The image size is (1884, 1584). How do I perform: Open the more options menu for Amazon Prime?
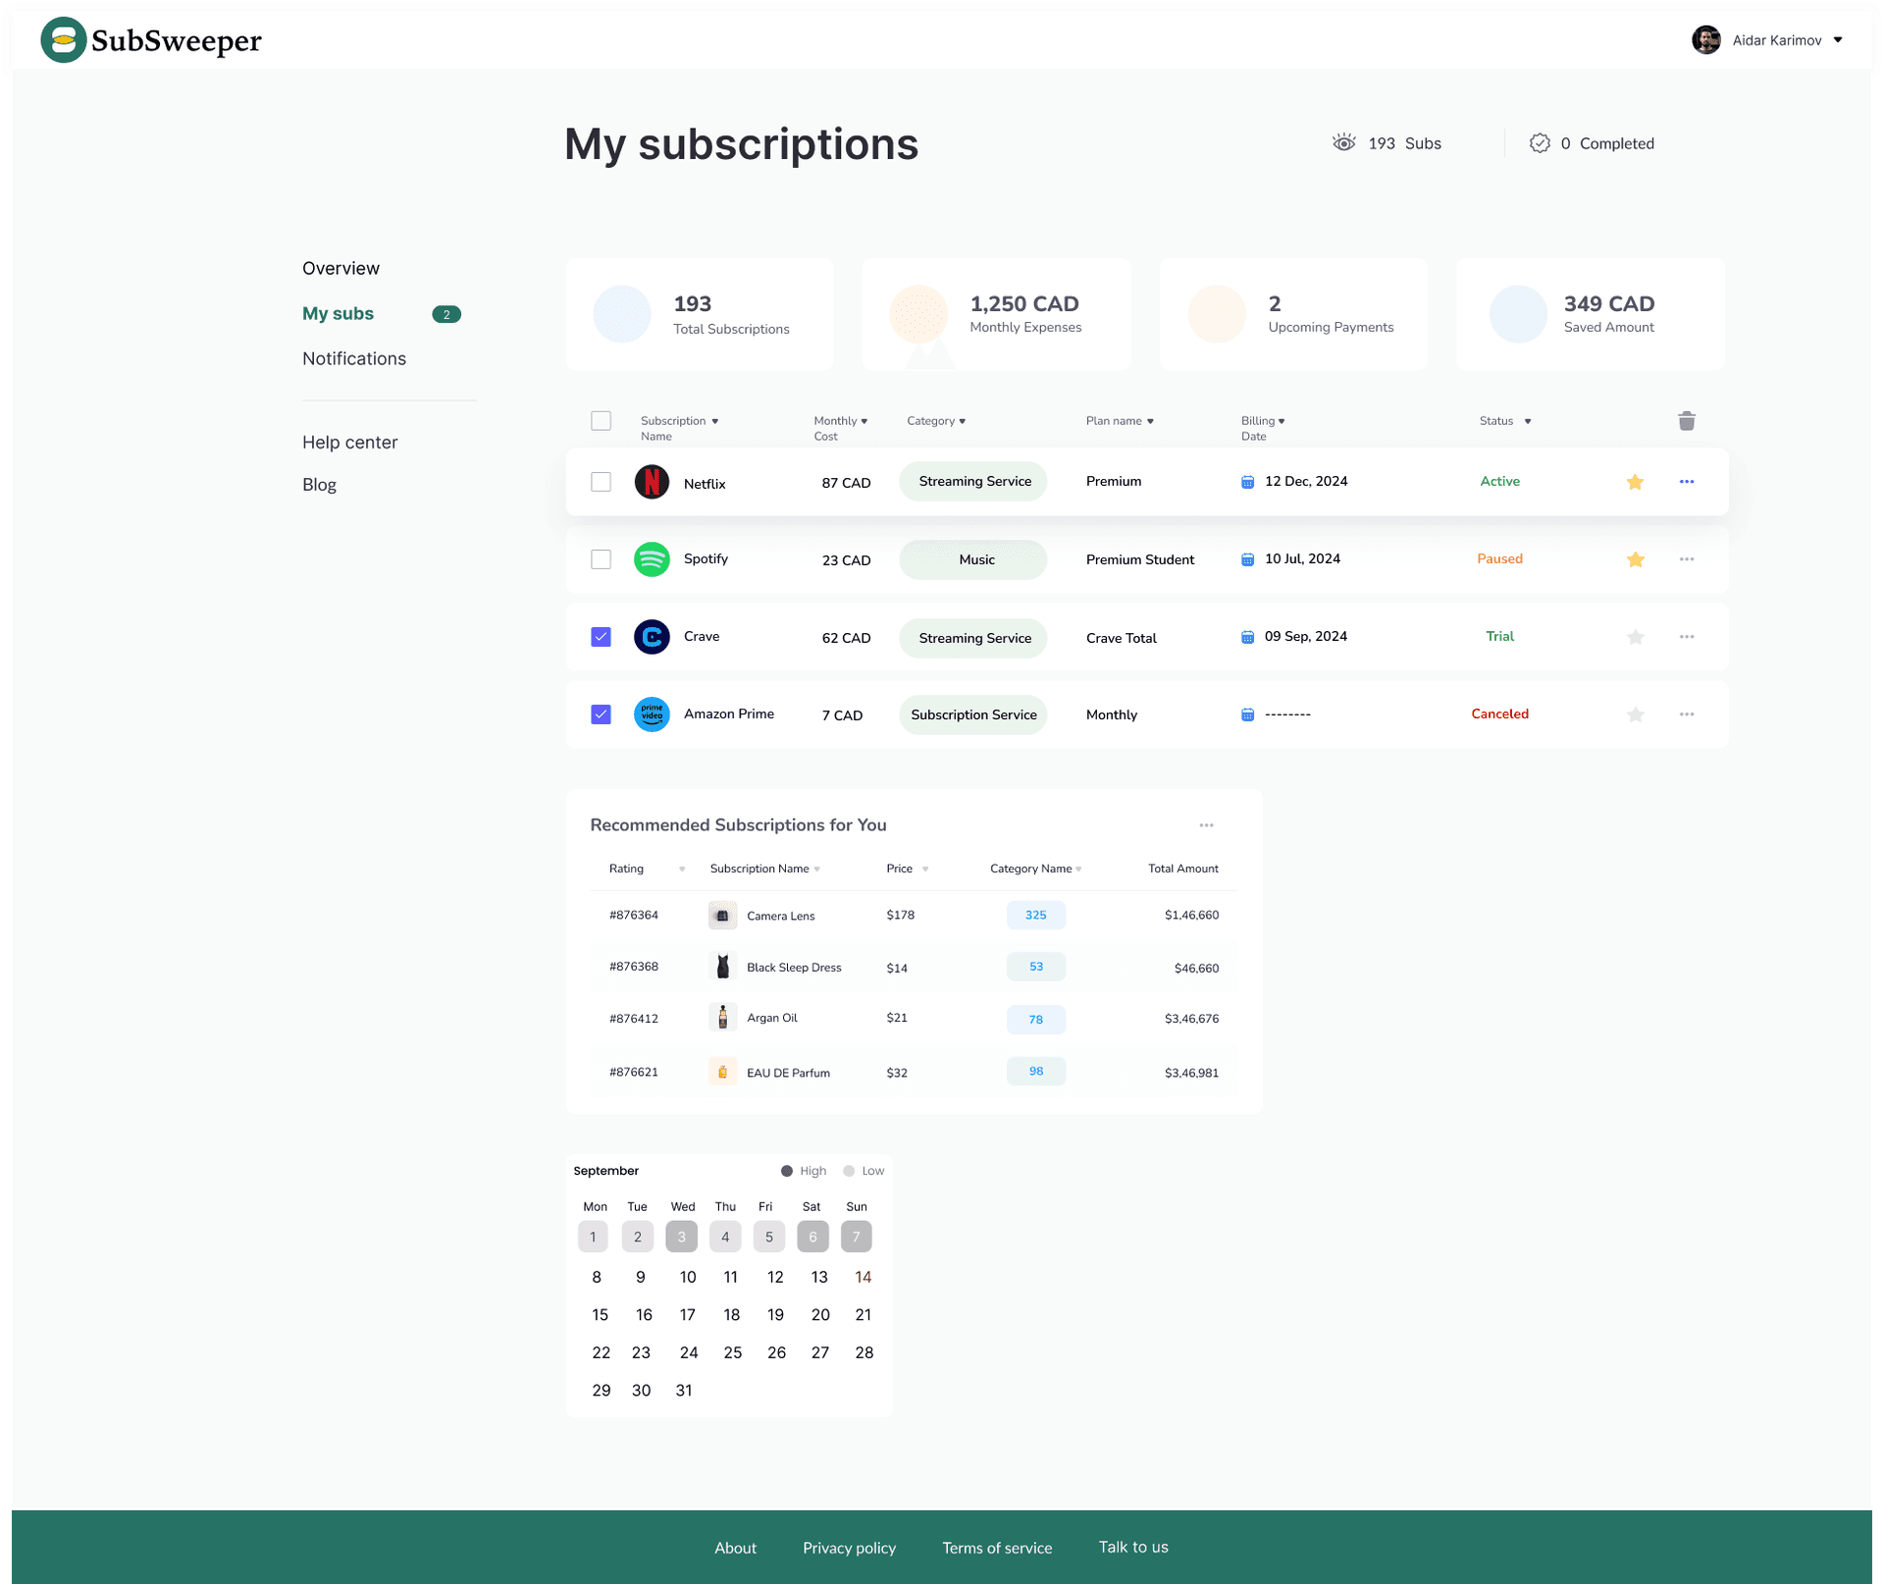(1686, 714)
